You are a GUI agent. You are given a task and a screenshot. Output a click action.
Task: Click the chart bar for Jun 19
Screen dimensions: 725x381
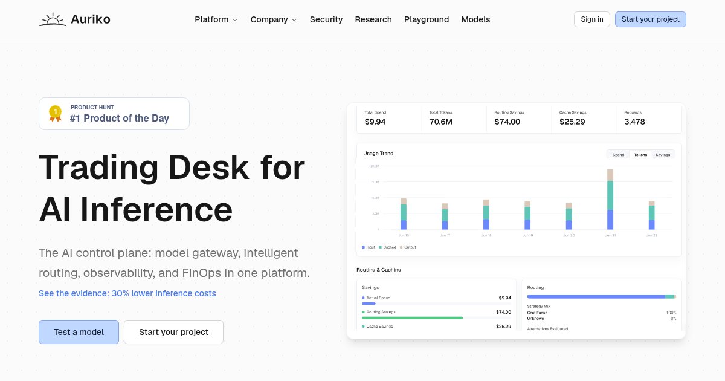[527, 216]
